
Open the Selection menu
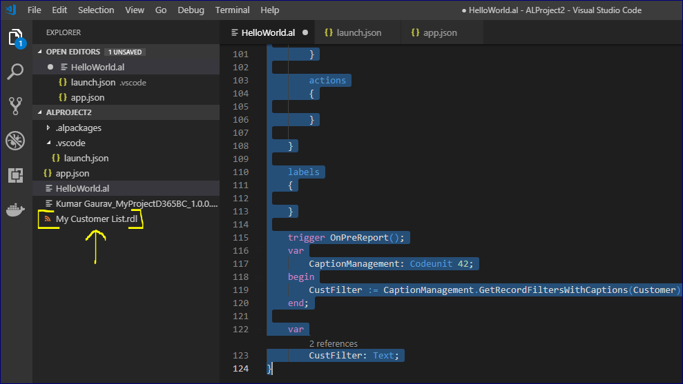pyautogui.click(x=96, y=10)
